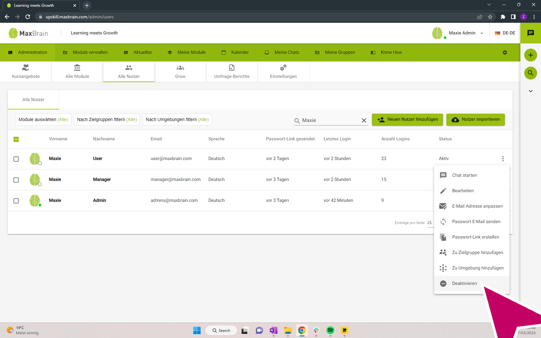Check the box for Maxie Admin row
541x338 pixels.
(16, 201)
